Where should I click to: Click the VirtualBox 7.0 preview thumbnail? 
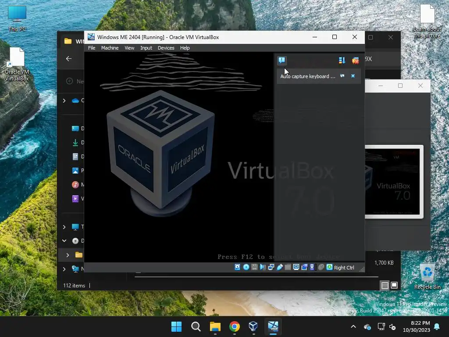click(394, 182)
